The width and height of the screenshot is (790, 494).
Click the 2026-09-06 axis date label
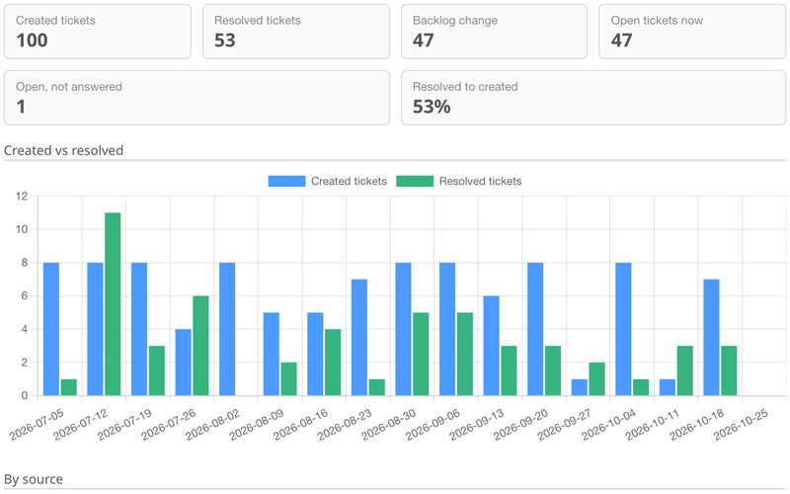pyautogui.click(x=433, y=425)
